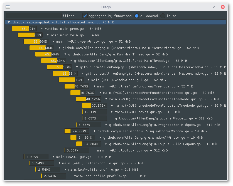Click the 1.911% progress bar

coord(94,112)
